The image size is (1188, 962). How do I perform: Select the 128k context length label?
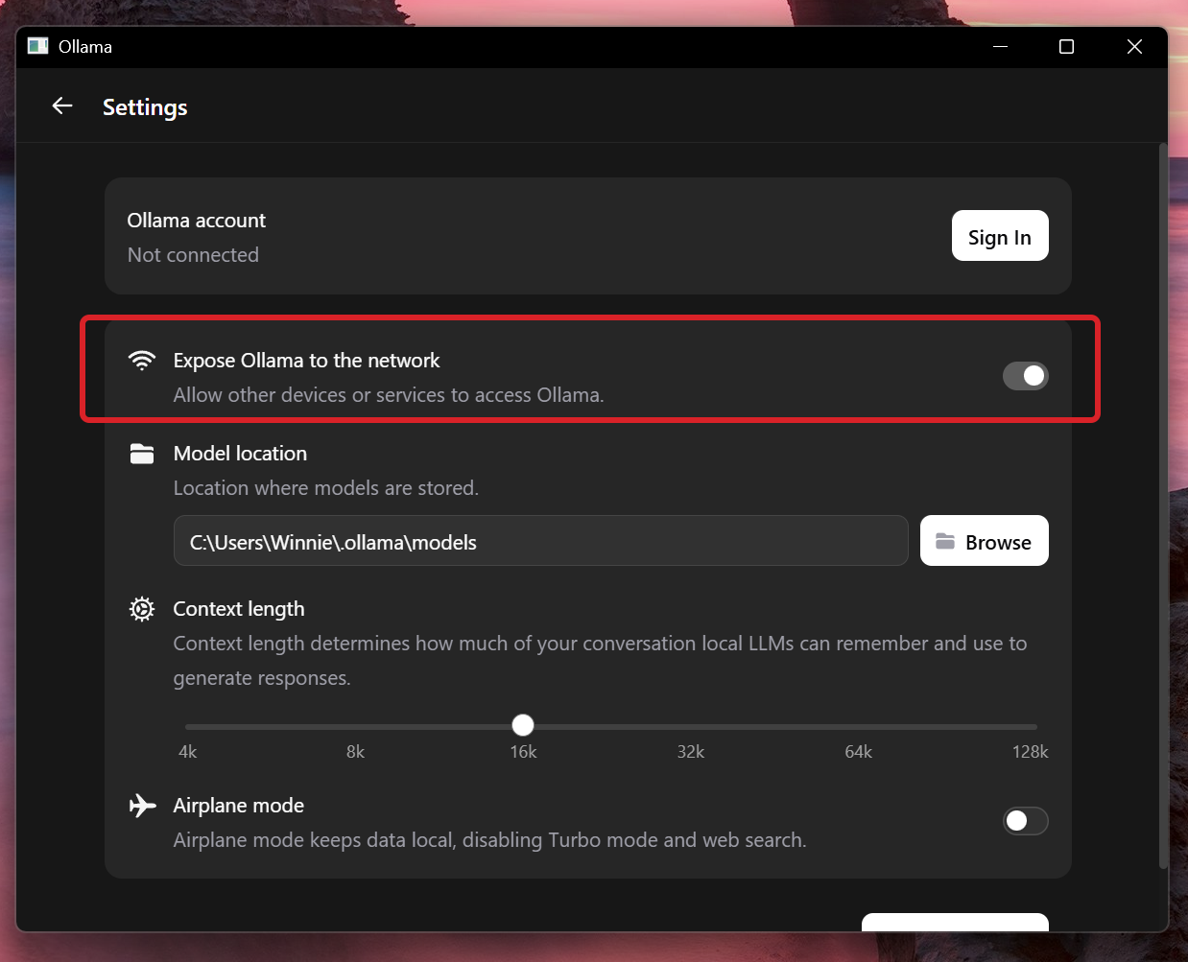[1030, 752]
